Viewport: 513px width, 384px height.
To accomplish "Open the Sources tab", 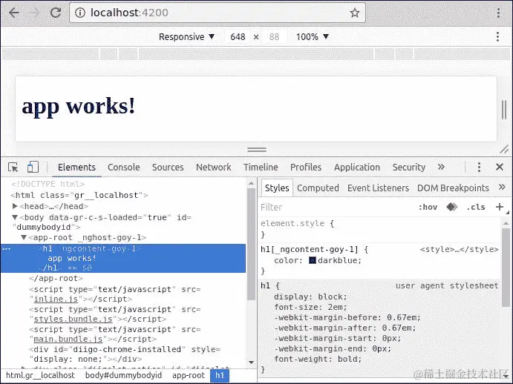I will click(168, 168).
